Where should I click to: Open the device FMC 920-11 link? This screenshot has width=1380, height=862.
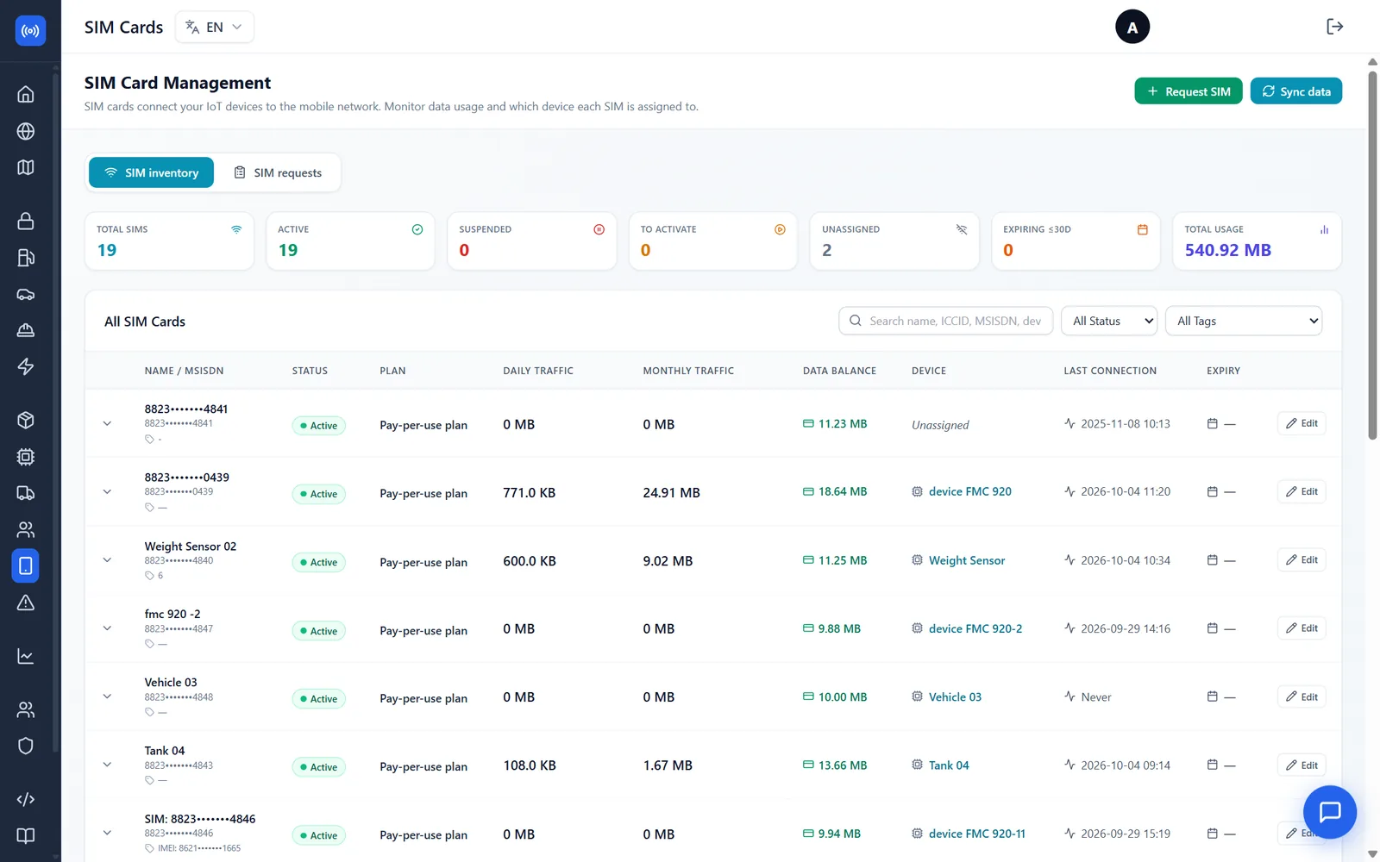[977, 834]
